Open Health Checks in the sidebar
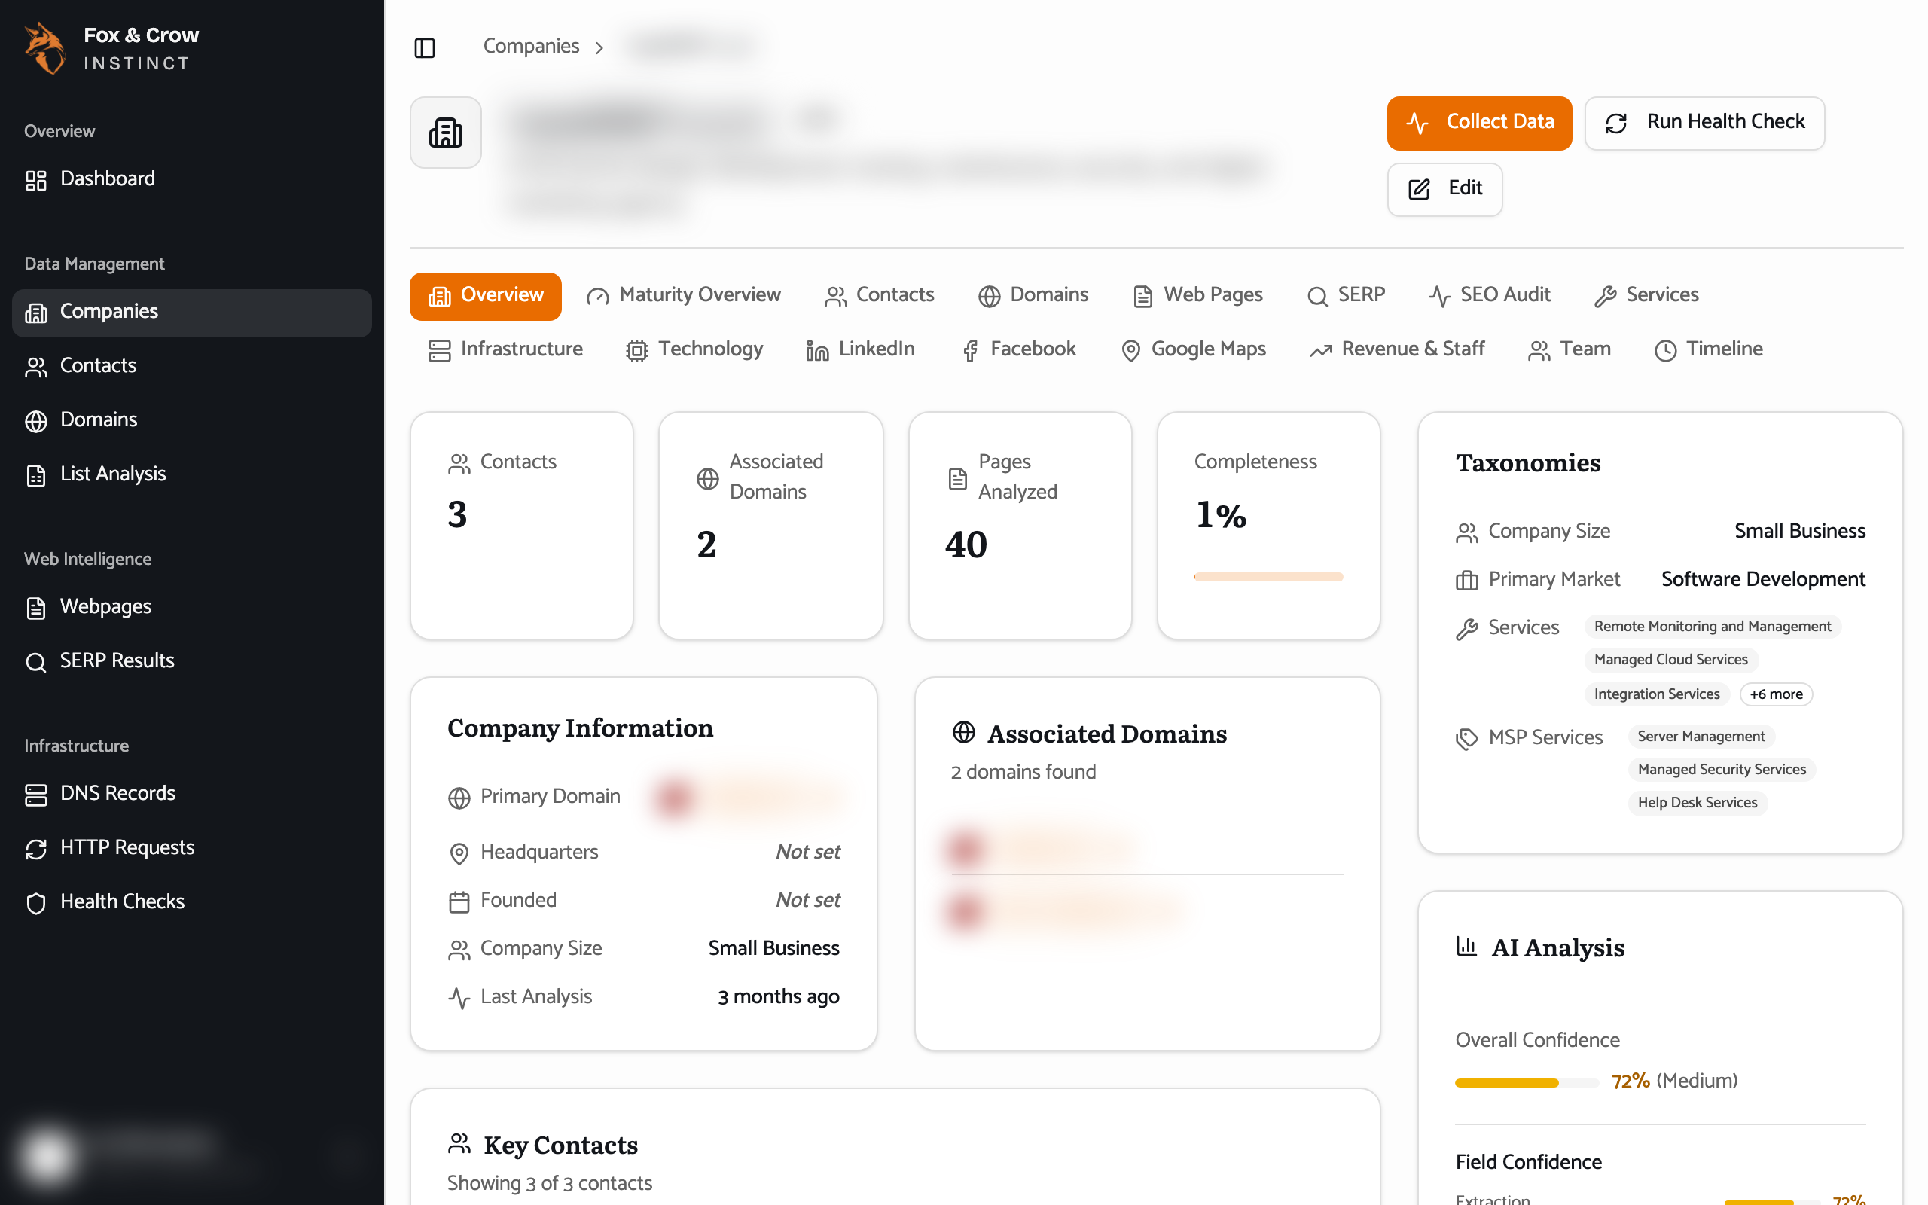 [192, 902]
